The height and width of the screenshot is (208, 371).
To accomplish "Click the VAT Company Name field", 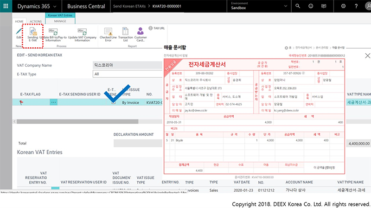I will 127,65.
